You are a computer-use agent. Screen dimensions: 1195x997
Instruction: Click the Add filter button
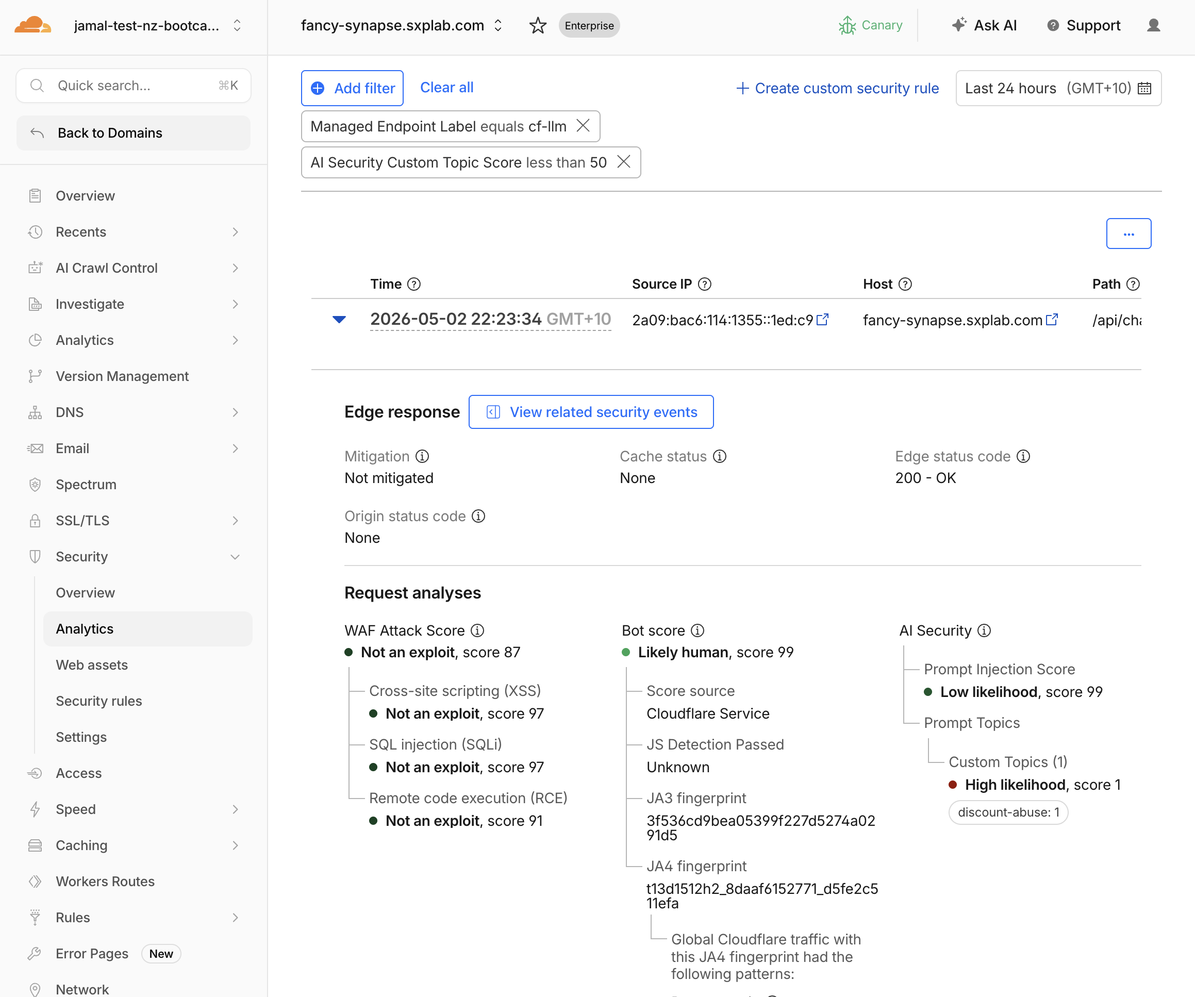coord(352,88)
